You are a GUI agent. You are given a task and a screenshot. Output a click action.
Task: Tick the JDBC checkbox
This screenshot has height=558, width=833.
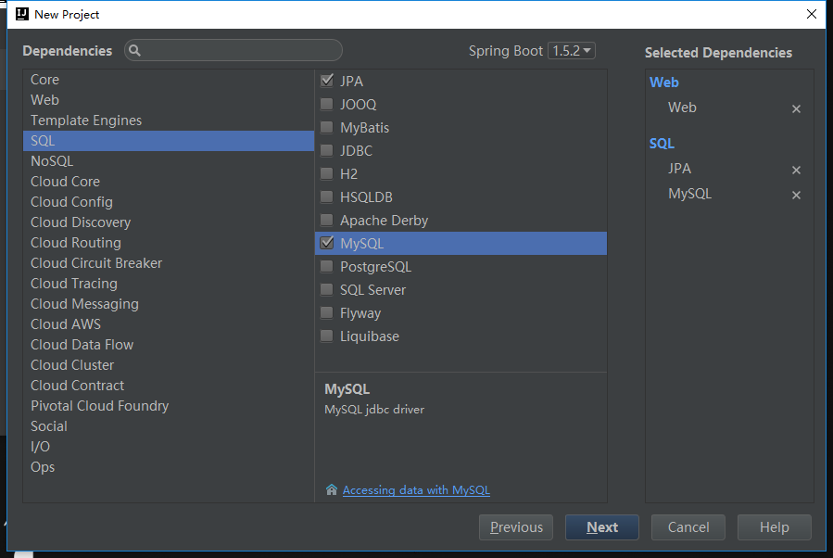(327, 150)
